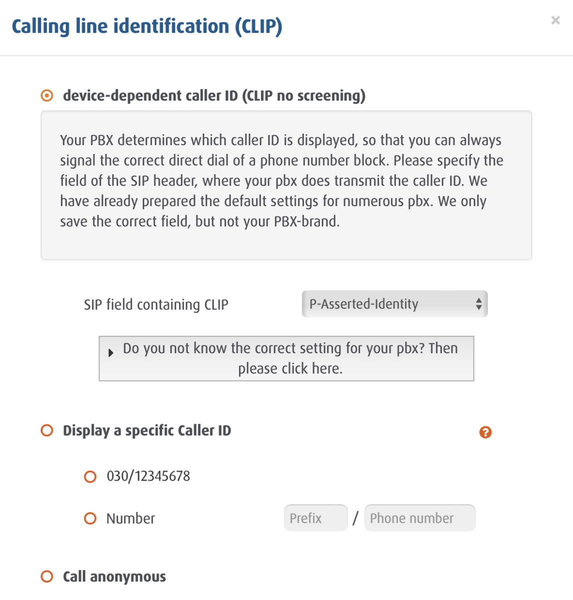Click the 'SIP field containing CLIP' label
This screenshot has height=600, width=573.
coord(156,304)
